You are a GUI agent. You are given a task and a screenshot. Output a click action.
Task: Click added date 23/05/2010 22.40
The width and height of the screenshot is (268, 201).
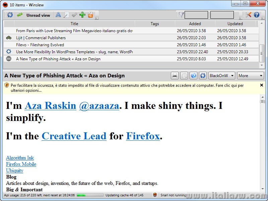coord(192,52)
